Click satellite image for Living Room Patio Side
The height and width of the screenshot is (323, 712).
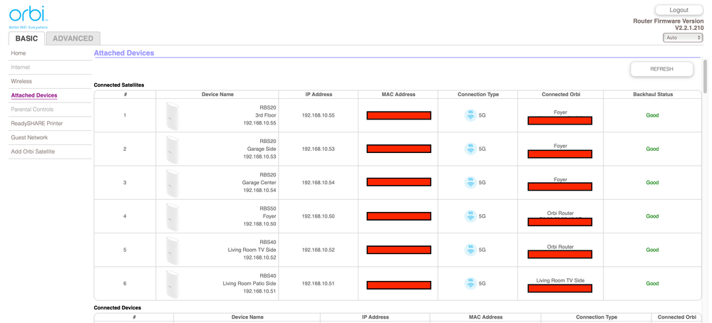[x=172, y=283]
